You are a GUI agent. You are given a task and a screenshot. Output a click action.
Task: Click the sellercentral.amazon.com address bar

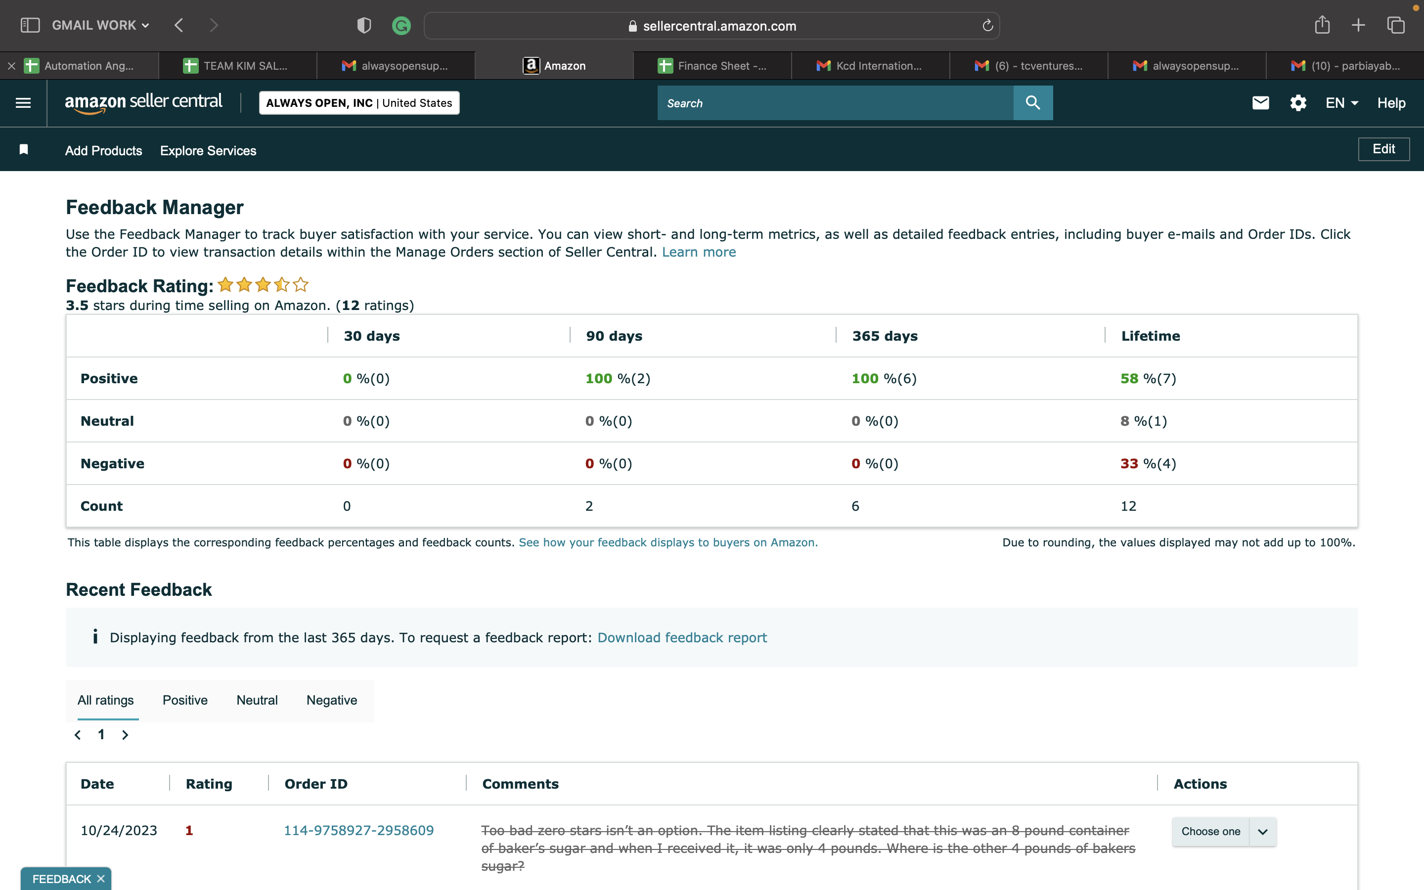click(x=712, y=25)
